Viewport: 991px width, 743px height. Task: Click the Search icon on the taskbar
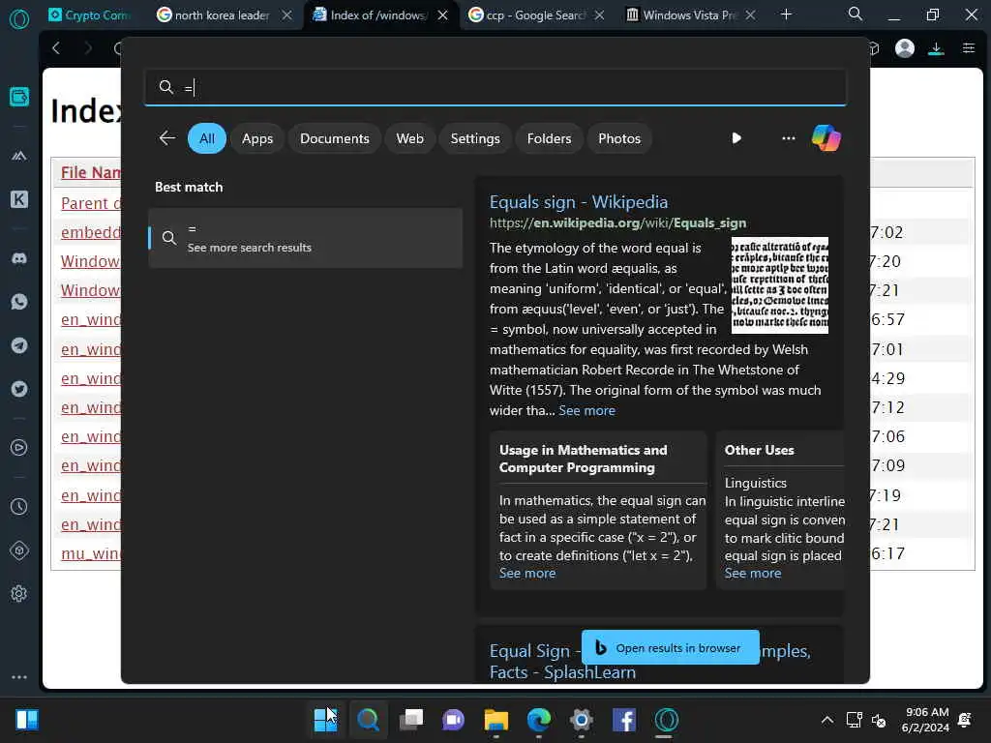click(x=368, y=719)
